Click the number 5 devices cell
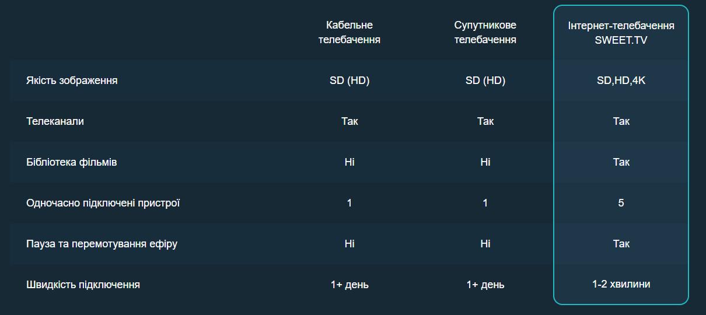The width and height of the screenshot is (706, 315). tap(621, 203)
